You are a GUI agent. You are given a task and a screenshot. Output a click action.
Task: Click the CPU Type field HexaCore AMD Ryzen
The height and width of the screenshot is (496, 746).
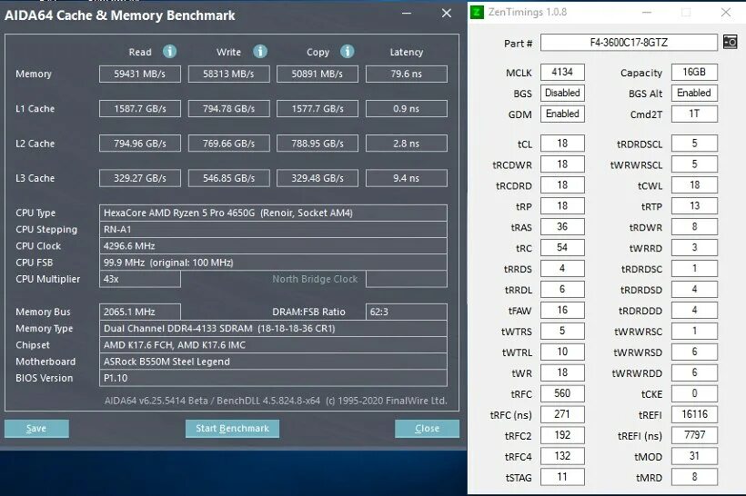click(x=273, y=213)
